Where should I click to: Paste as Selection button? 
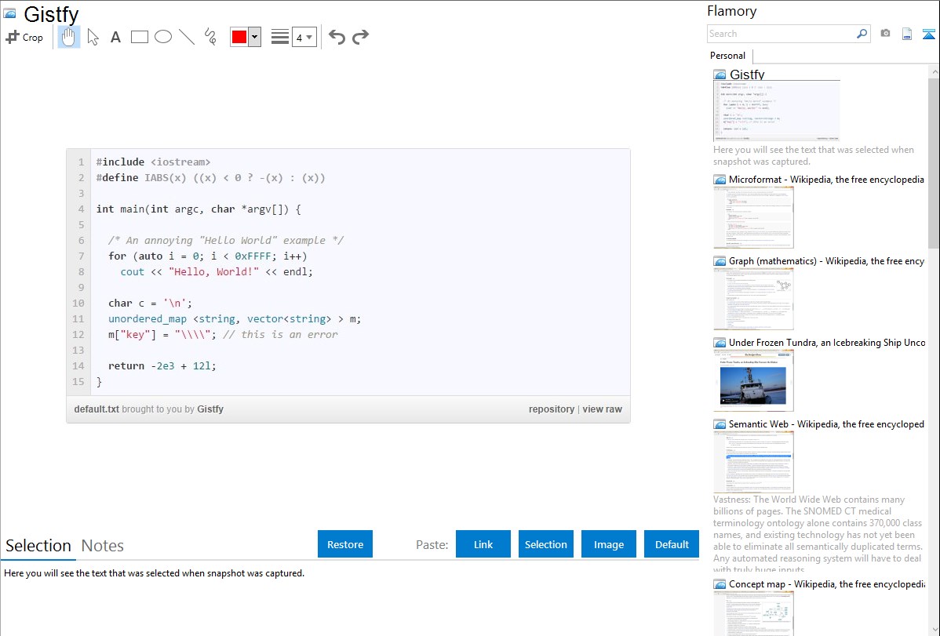pyautogui.click(x=546, y=544)
